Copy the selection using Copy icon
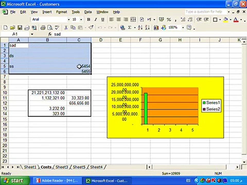247x185 pixels. 73,27
